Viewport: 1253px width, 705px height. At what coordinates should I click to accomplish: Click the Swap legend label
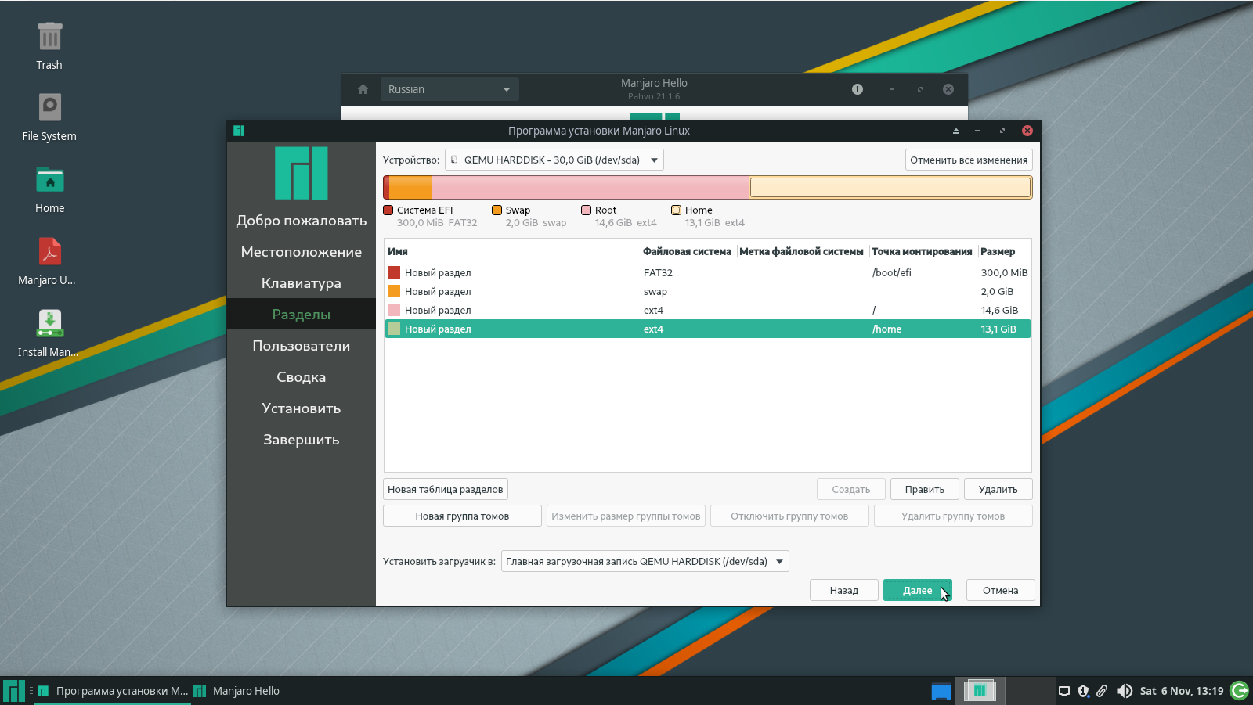tap(518, 210)
